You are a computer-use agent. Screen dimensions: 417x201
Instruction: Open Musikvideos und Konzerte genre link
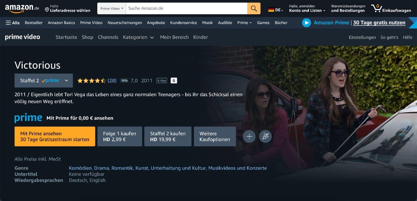237,168
